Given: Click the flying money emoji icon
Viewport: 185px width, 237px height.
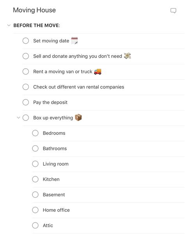Looking at the screenshot, I should [127, 56].
